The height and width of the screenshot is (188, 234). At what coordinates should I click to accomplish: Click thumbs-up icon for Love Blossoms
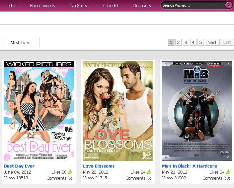149,172
